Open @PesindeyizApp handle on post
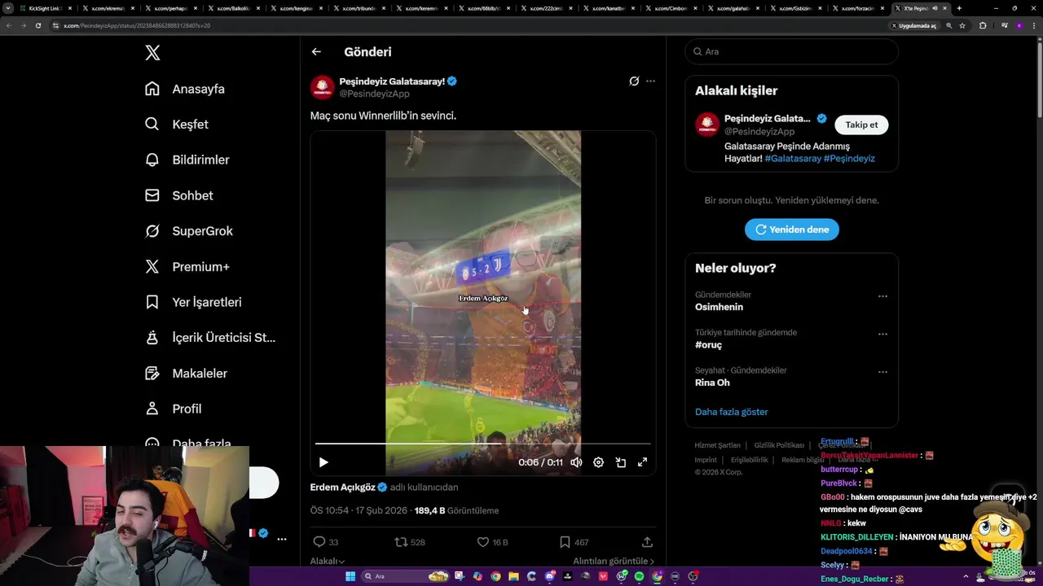The width and height of the screenshot is (1043, 586). pos(374,94)
